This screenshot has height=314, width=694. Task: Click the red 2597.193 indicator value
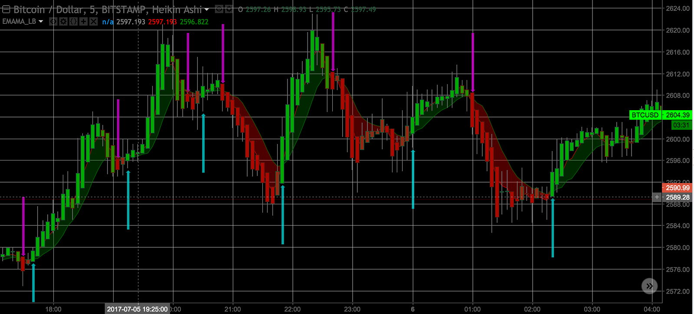tap(162, 22)
